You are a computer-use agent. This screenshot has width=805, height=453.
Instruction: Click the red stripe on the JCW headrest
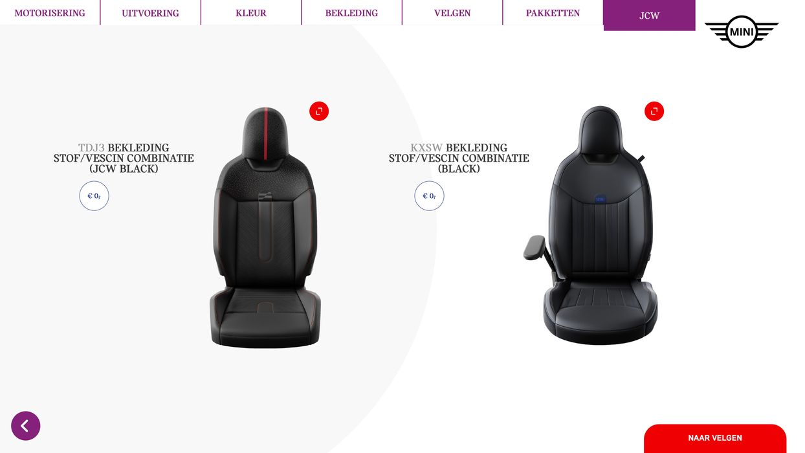[x=265, y=133]
